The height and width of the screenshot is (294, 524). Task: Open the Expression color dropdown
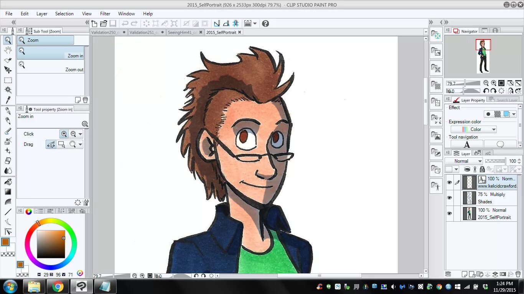(x=473, y=129)
